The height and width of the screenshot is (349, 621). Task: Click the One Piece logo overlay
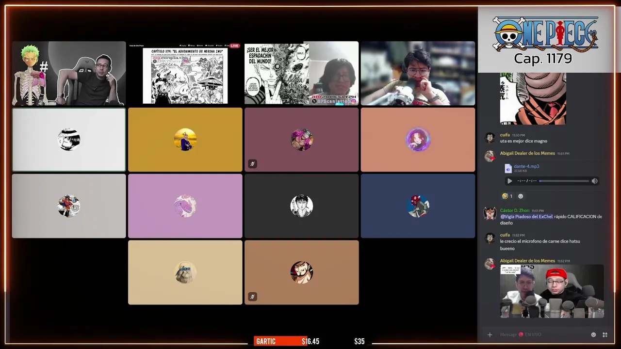pos(545,34)
